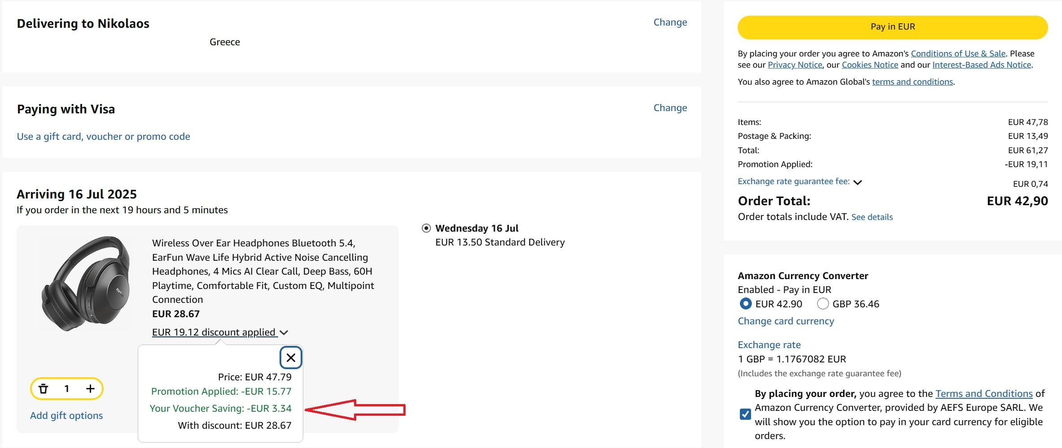Click the Pay in EUR button

(x=892, y=27)
